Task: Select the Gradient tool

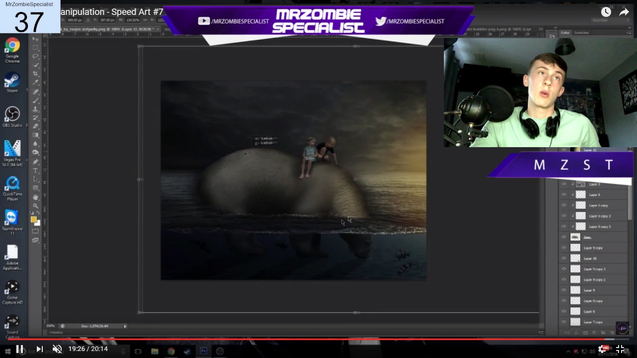Action: (35, 135)
